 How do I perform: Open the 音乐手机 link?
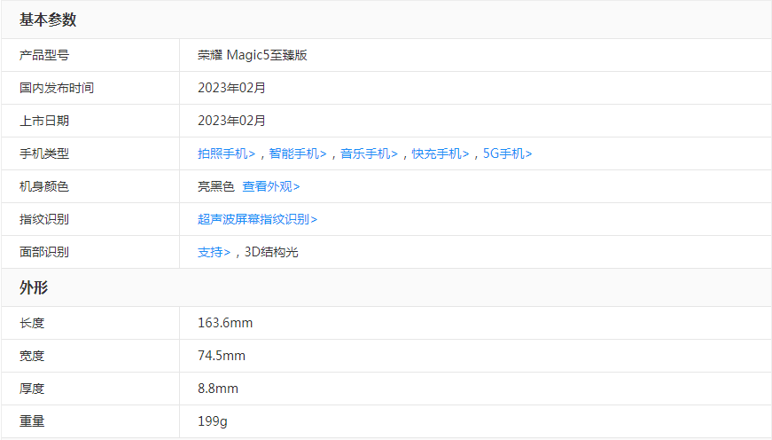coord(370,153)
